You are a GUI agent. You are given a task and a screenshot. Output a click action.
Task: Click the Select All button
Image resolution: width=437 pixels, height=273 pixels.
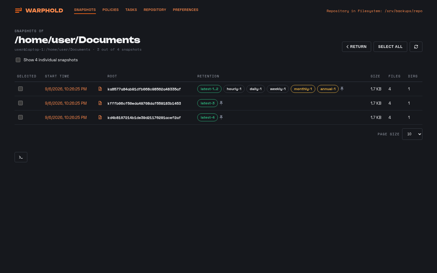tap(390, 47)
